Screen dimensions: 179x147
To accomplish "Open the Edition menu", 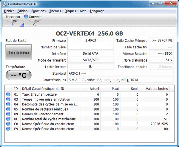I will click(x=22, y=11).
